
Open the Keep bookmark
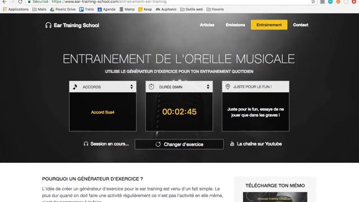(145, 10)
